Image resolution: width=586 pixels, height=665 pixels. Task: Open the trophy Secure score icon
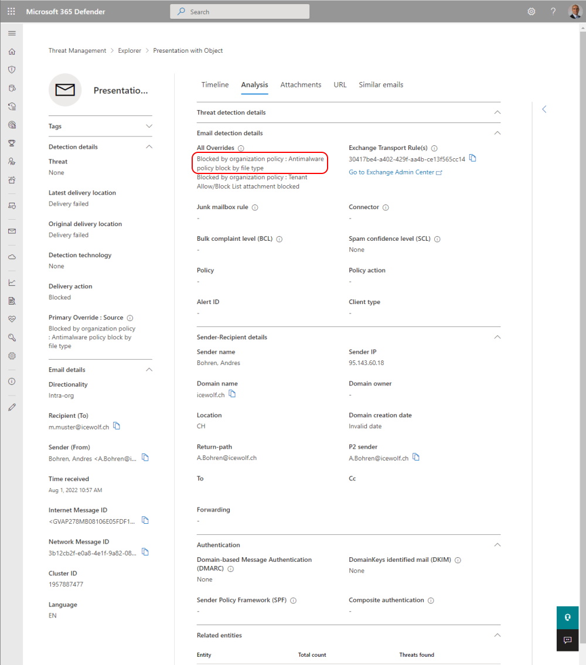[12, 144]
